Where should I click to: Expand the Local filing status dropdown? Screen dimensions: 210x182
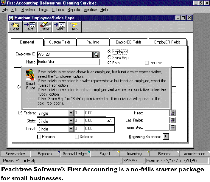(x=71, y=129)
